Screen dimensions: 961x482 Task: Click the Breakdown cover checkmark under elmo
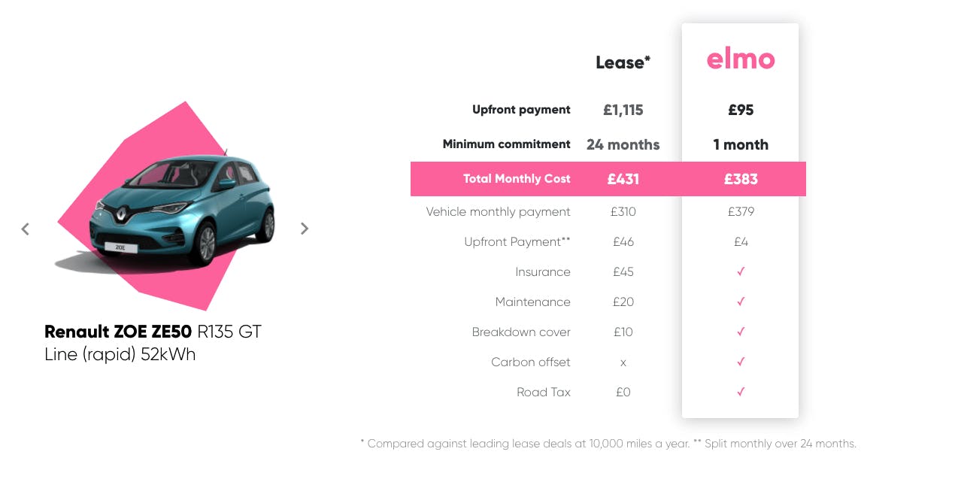click(741, 332)
